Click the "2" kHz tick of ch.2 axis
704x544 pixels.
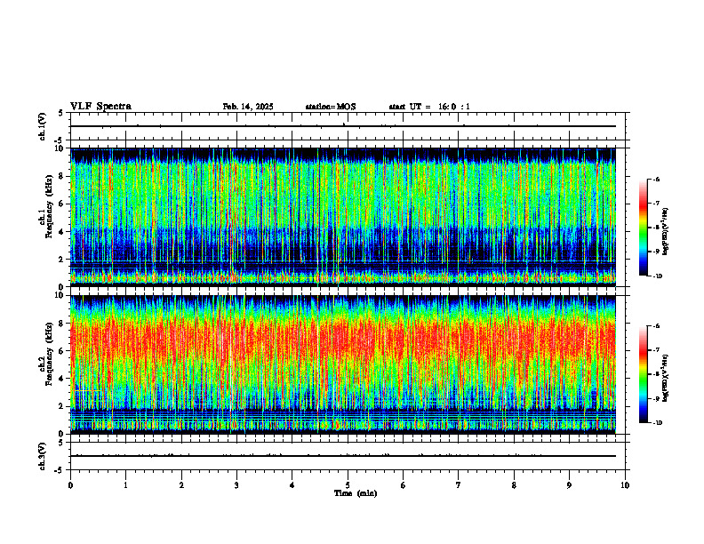point(61,406)
